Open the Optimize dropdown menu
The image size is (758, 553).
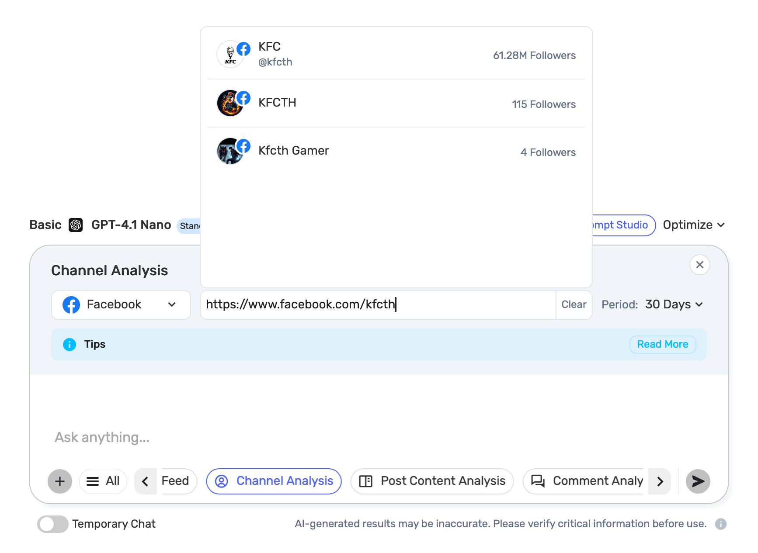[x=693, y=225]
